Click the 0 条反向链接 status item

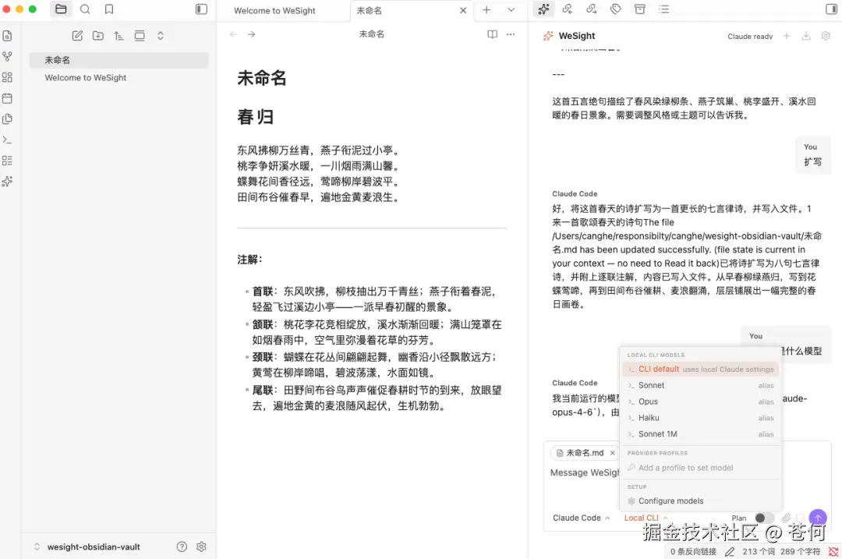693,551
